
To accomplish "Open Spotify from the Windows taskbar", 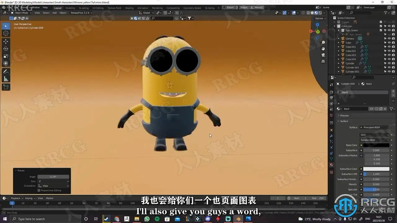I will pos(157,219).
